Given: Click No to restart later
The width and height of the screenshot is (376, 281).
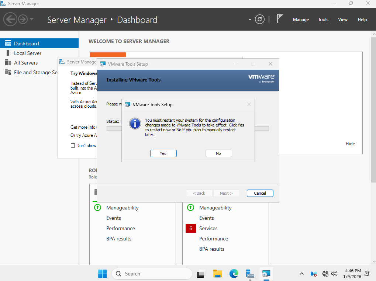Looking at the screenshot, I should [x=218, y=153].
